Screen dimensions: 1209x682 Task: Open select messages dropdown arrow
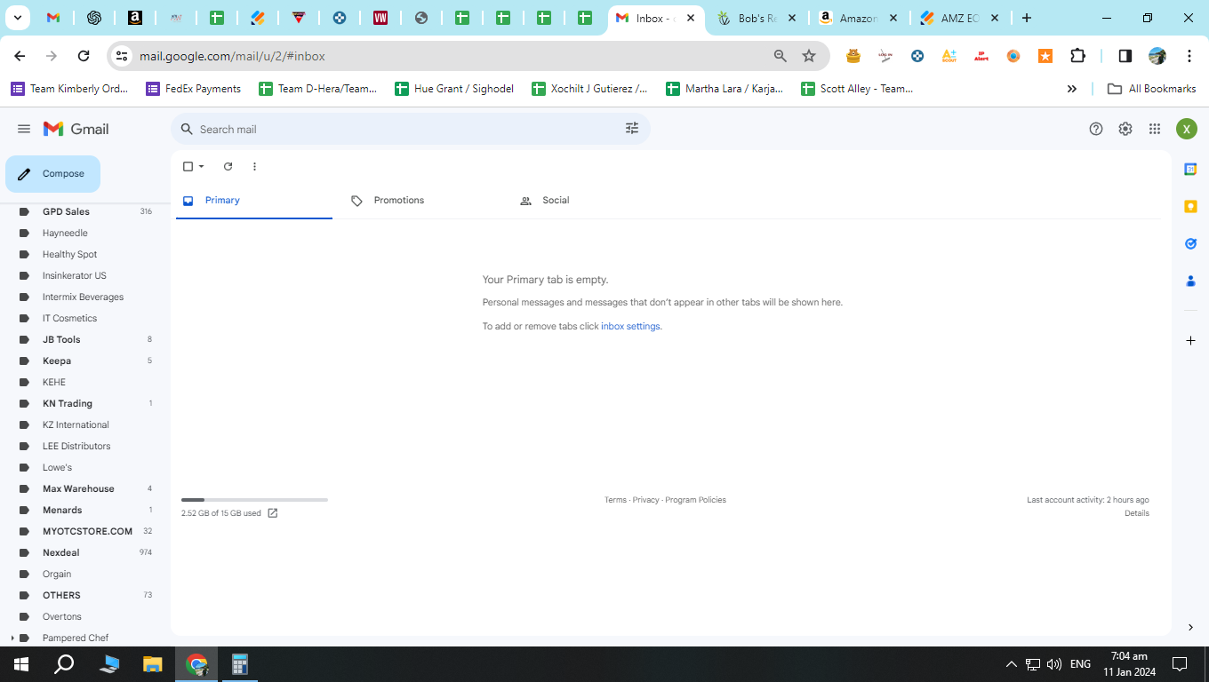[x=202, y=166]
